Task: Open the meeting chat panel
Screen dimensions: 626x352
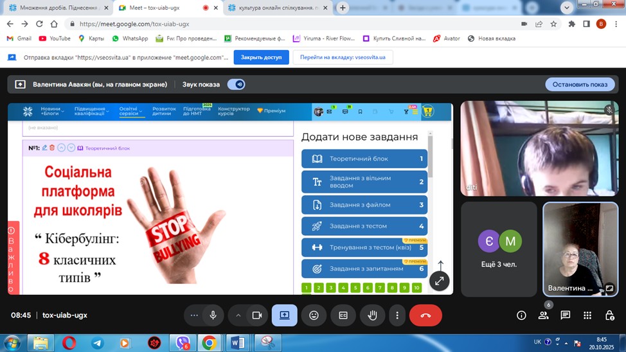Action: (x=565, y=315)
